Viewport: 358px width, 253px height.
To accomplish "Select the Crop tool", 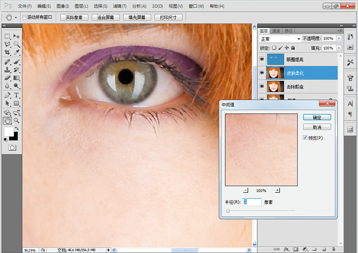I will [x=7, y=52].
